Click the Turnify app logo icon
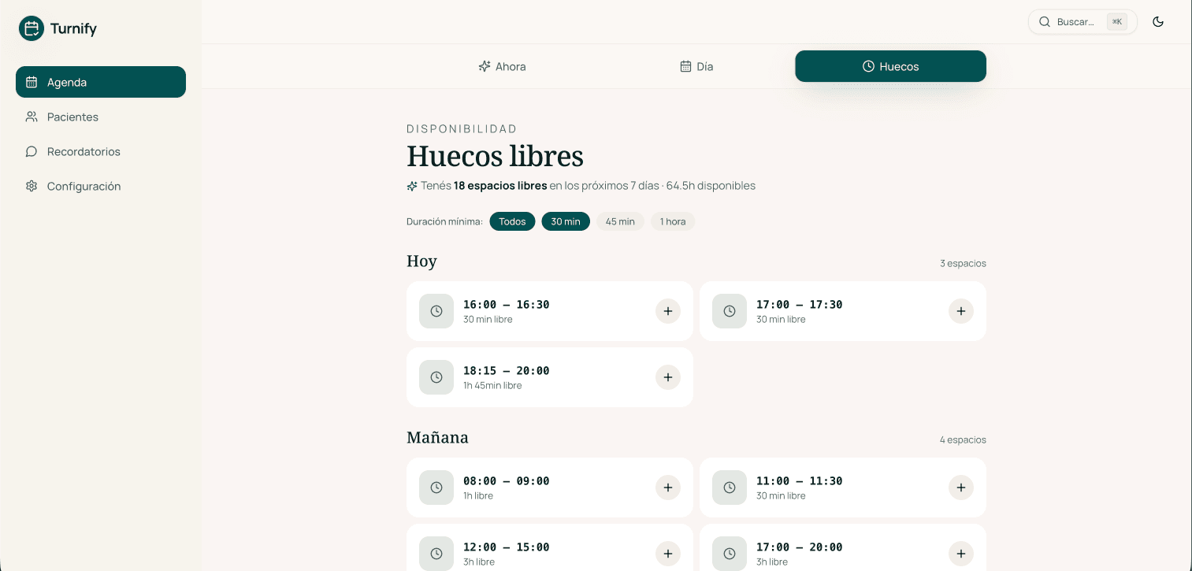The image size is (1192, 571). (x=30, y=28)
